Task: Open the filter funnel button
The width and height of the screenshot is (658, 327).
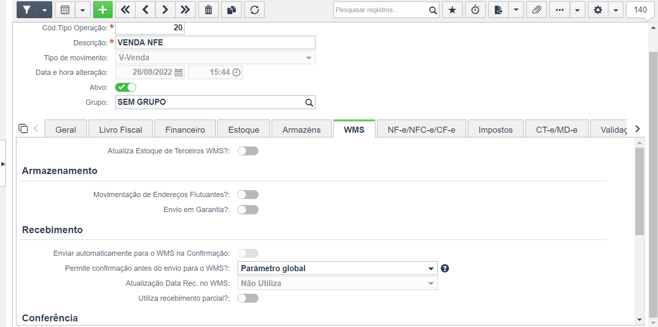Action: [x=26, y=10]
